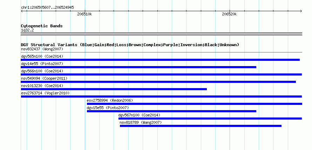Click the DGV Structural Variants track title
Screen dimensions: 312x150
click(130, 45)
